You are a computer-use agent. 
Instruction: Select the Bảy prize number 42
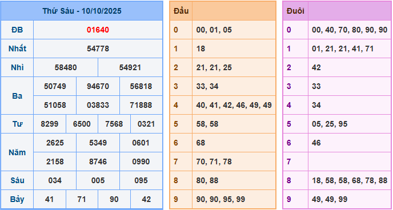pos(146,199)
